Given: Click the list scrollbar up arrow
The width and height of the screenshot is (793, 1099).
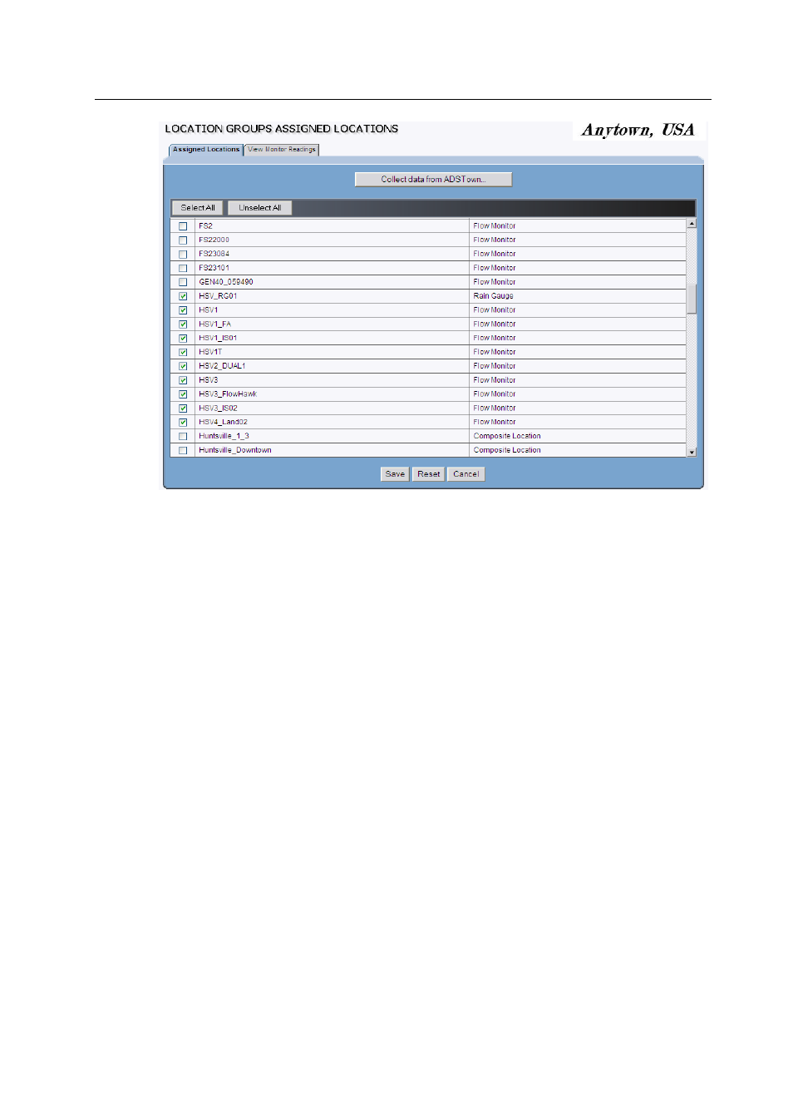Looking at the screenshot, I should [692, 224].
